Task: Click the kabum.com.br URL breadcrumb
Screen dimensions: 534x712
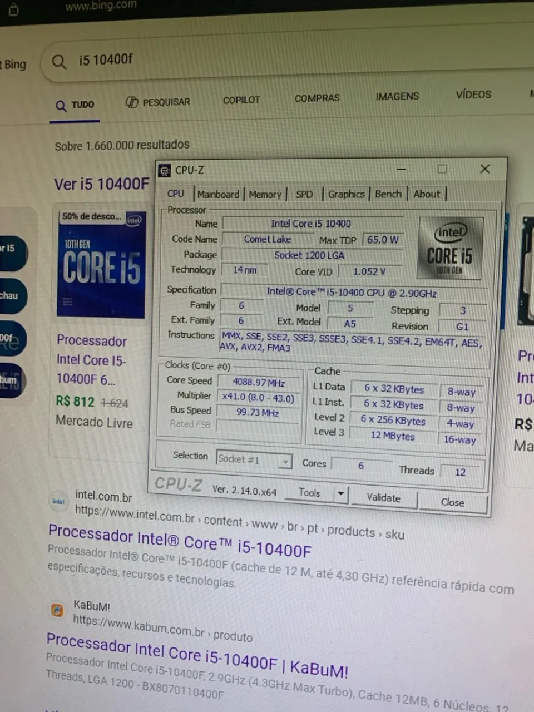Action: (162, 628)
